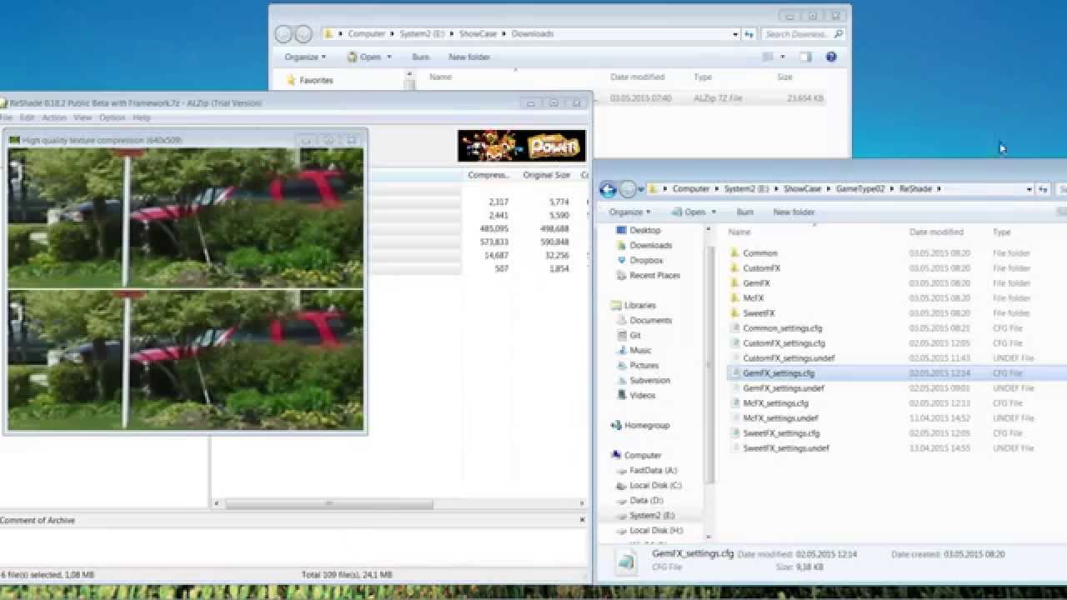Open the McFX folder
The width and height of the screenshot is (1067, 600).
(x=753, y=298)
